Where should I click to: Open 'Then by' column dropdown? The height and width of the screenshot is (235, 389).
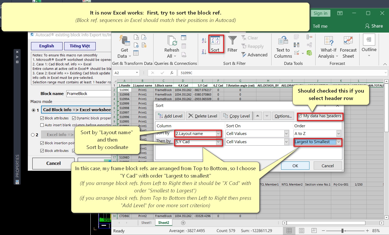(218, 142)
